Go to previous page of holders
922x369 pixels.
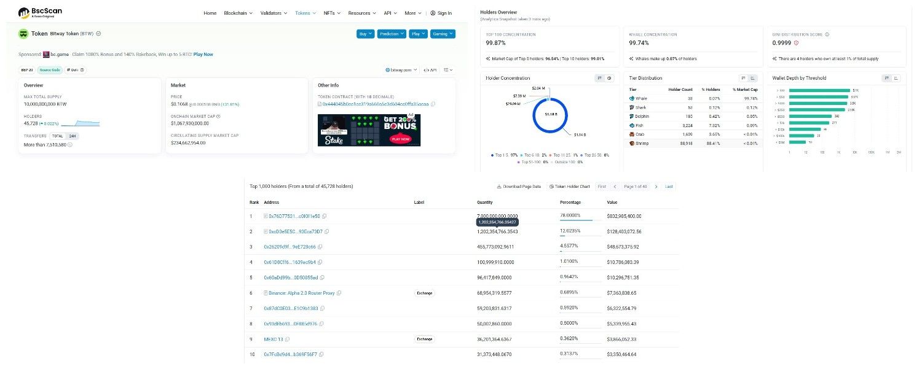pyautogui.click(x=615, y=187)
